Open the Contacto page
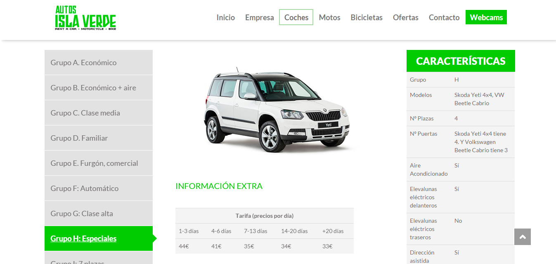 coord(444,17)
